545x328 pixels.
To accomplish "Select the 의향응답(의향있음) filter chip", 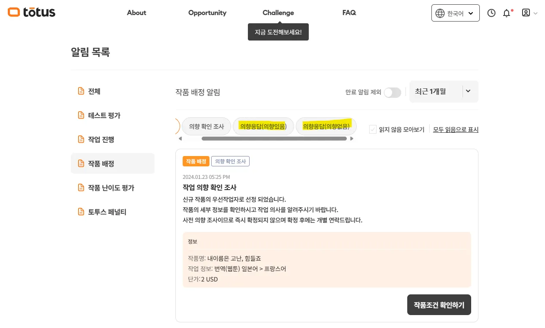I will (263, 126).
